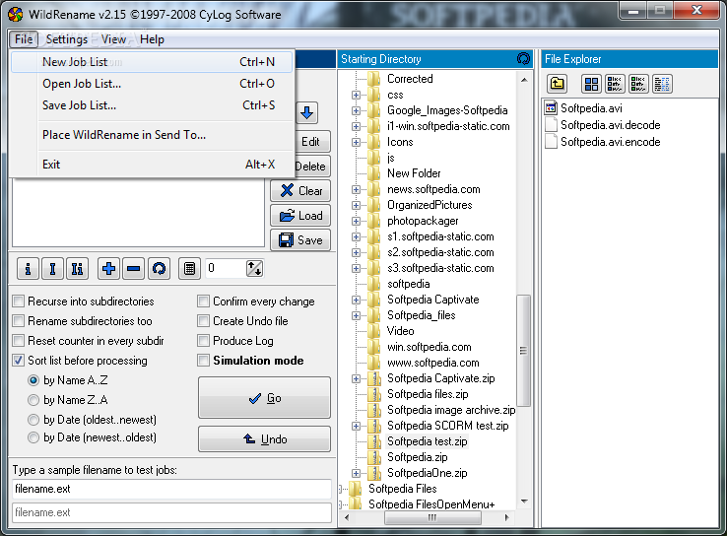The image size is (727, 536).
Task: Choose Save Job List... menu entry
Action: click(152, 105)
